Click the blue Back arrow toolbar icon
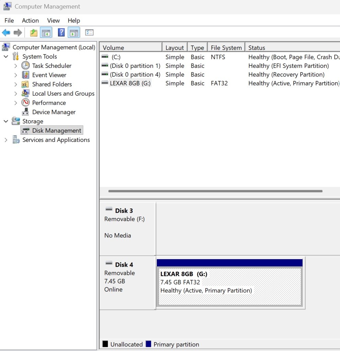 click(6, 33)
